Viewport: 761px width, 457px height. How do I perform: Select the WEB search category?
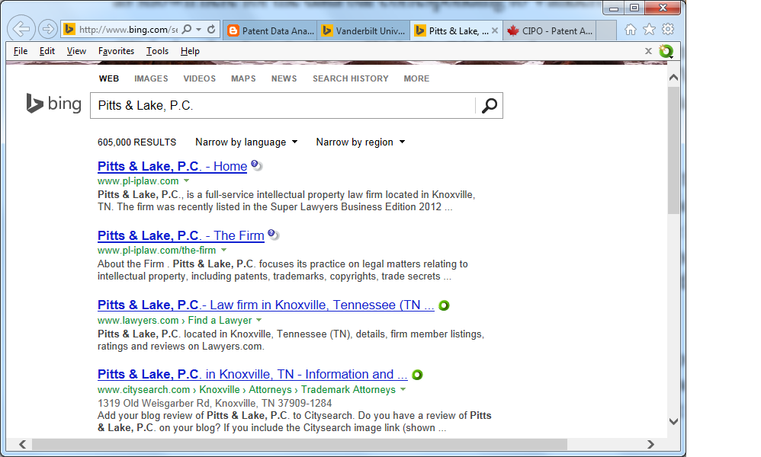tap(109, 78)
